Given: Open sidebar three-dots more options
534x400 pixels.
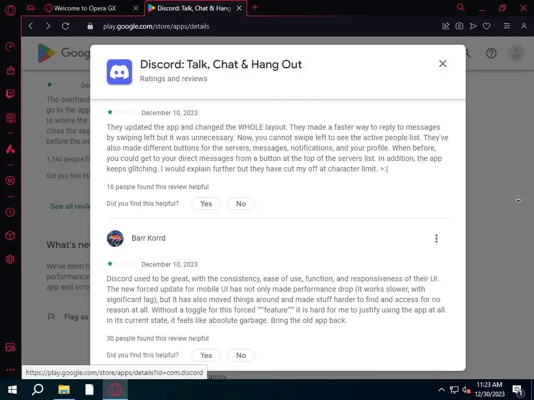Looking at the screenshot, I should coord(10,370).
